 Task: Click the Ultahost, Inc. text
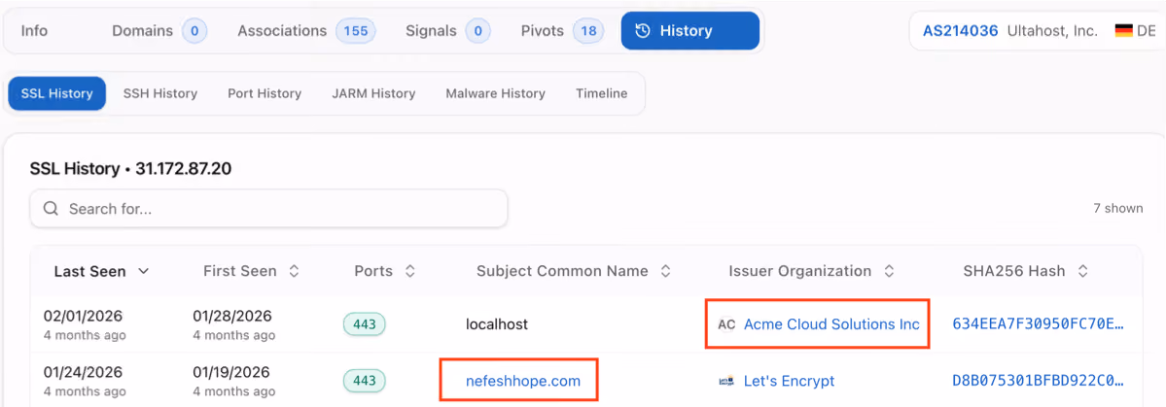coord(1052,31)
